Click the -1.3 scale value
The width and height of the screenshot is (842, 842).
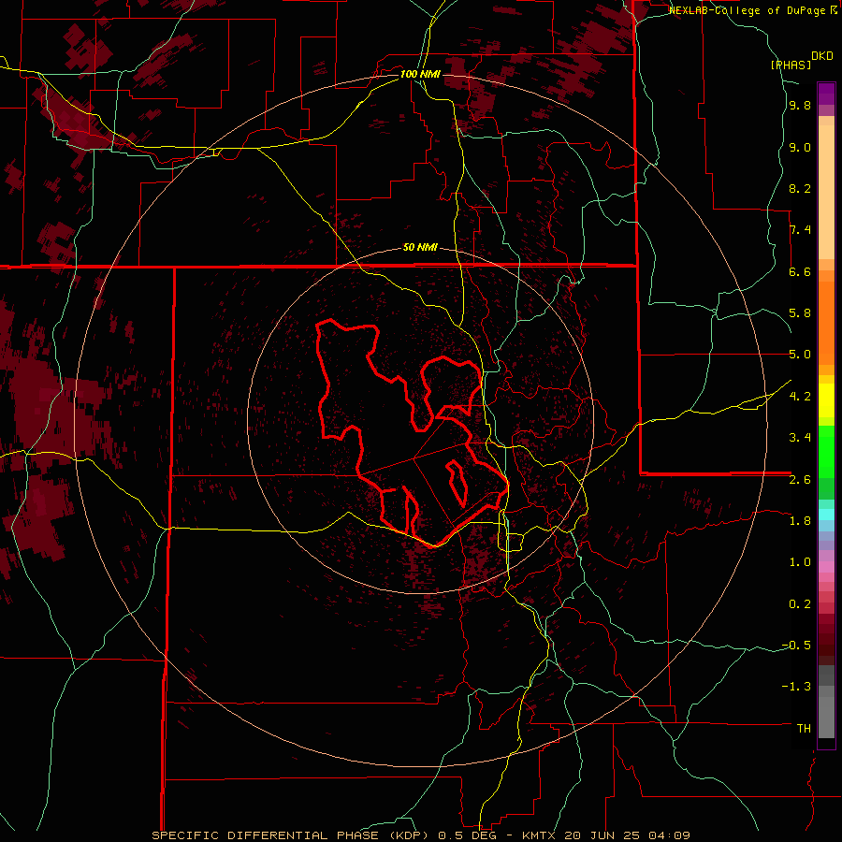(x=796, y=687)
